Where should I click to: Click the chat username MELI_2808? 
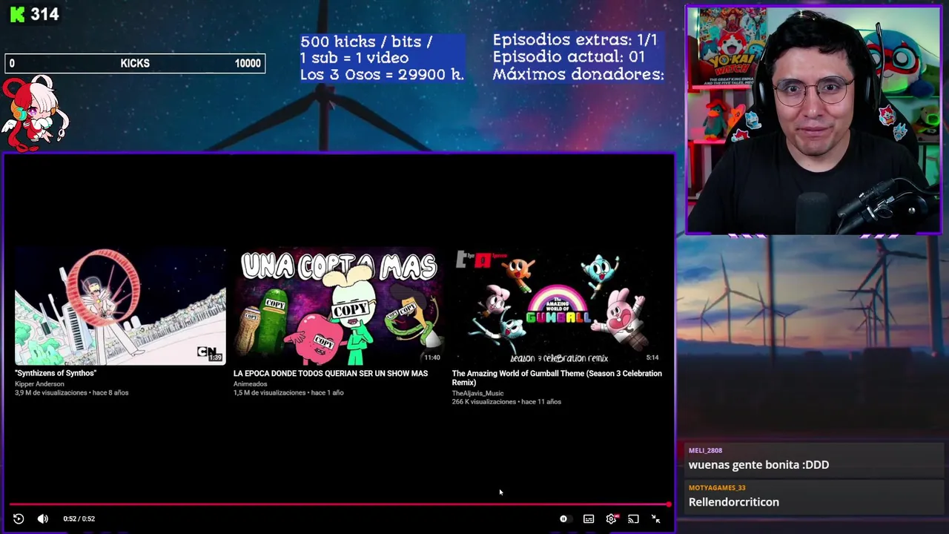coord(705,450)
